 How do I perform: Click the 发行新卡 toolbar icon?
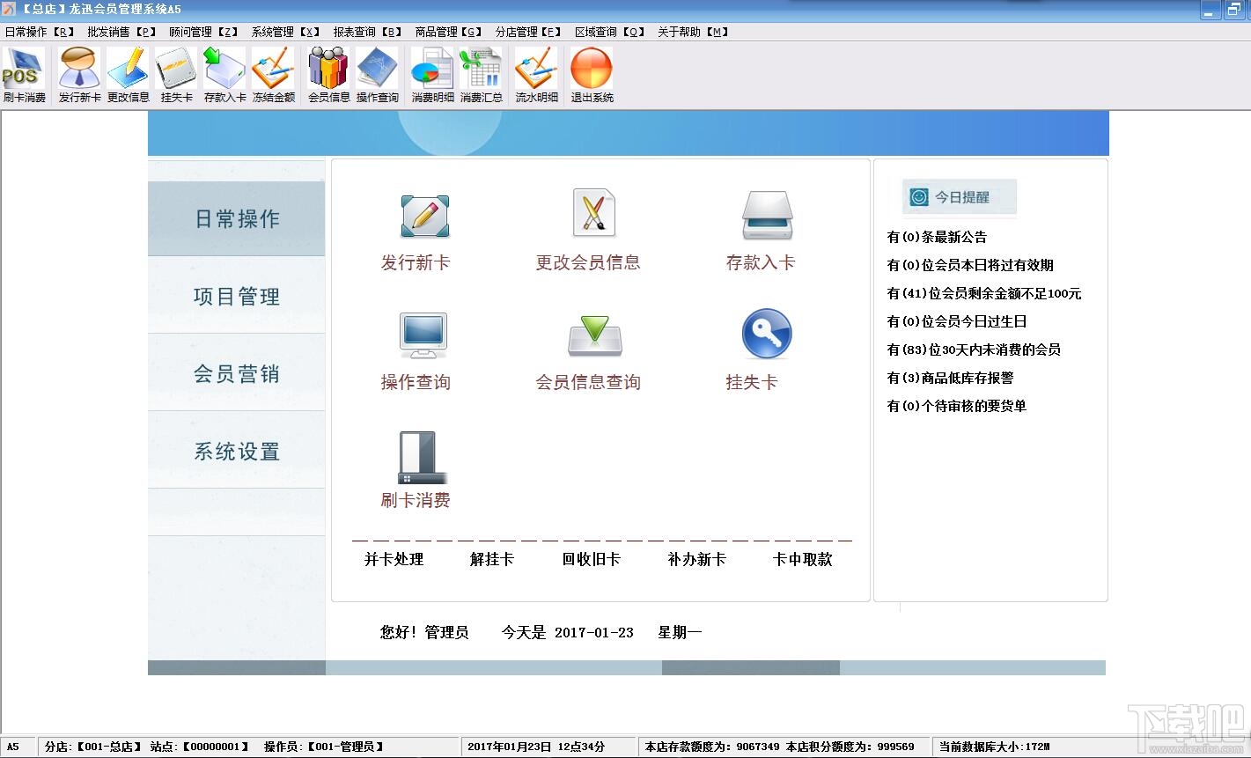pyautogui.click(x=79, y=75)
